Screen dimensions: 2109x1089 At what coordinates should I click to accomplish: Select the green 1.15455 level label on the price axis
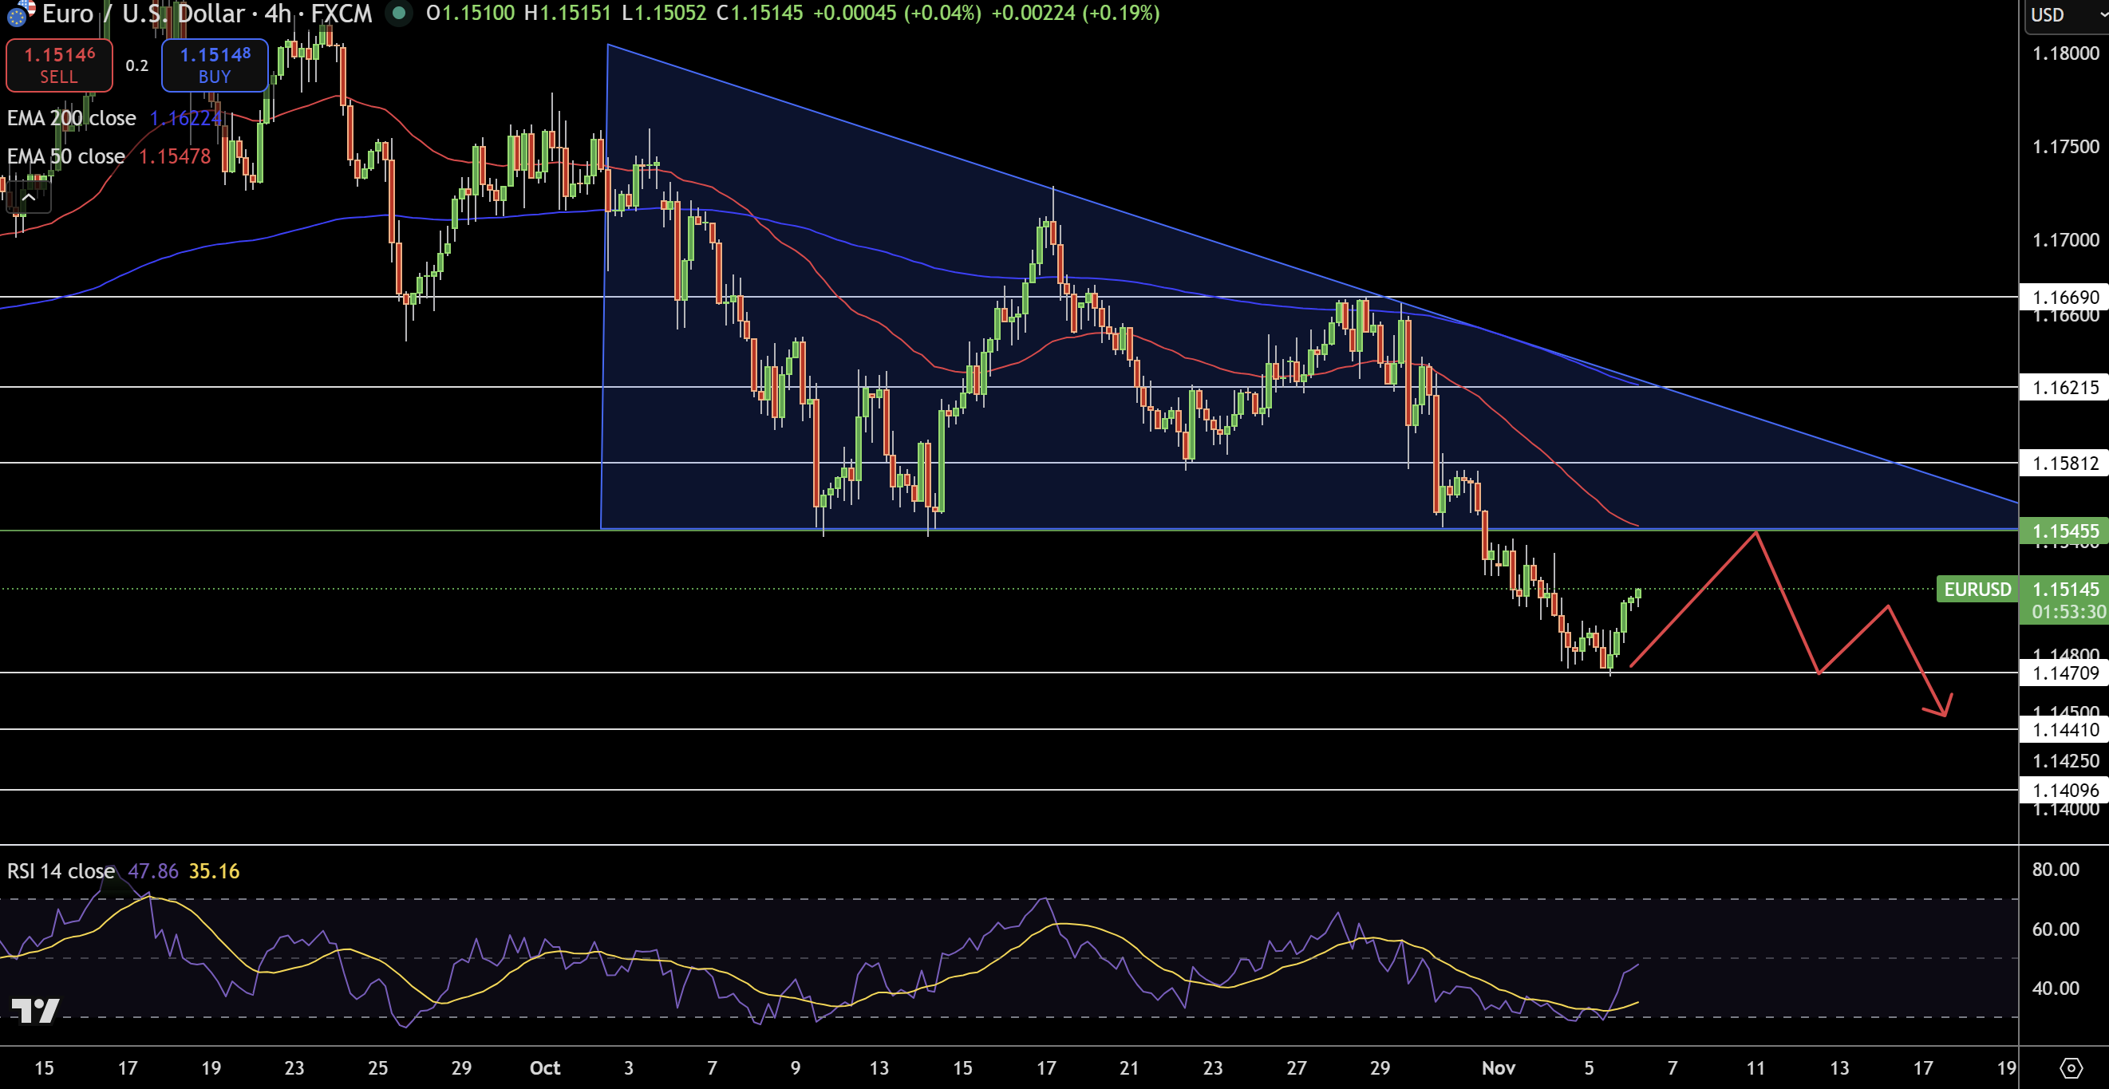tap(2064, 531)
